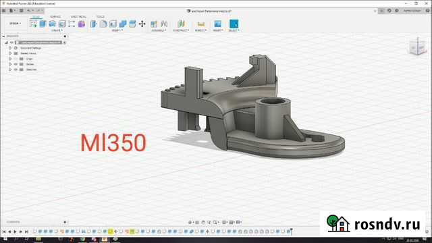Select the Revolve tool
This screenshot has width=432, height=243.
(53, 24)
